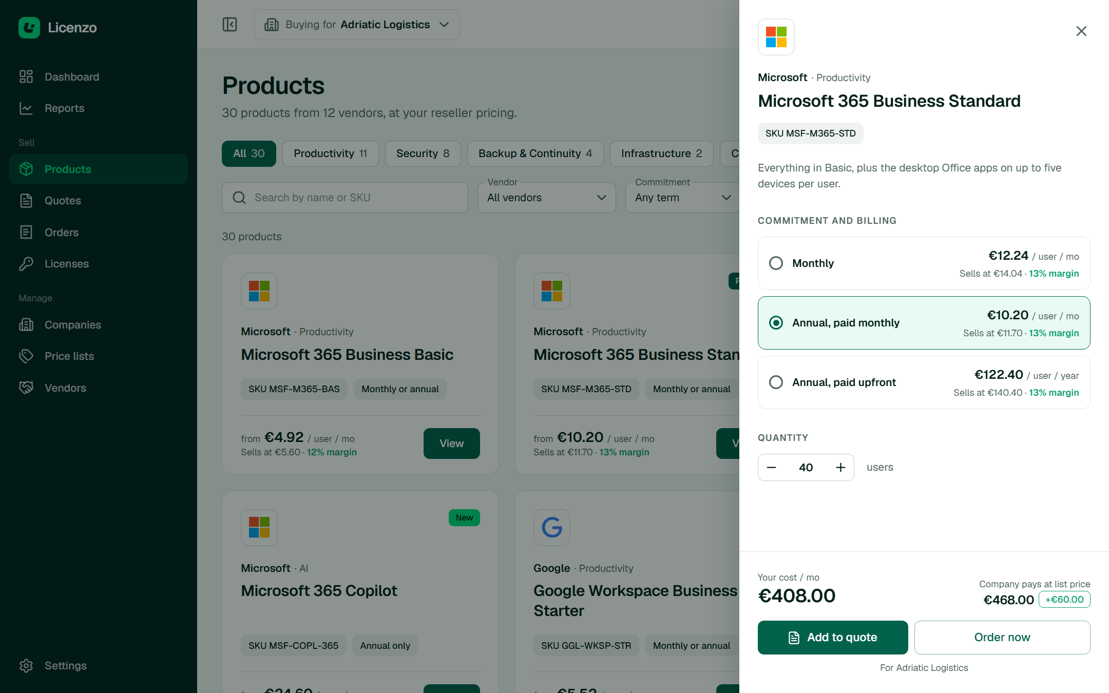Select the Monthly billing option
Image resolution: width=1109 pixels, height=693 pixels.
[924, 263]
